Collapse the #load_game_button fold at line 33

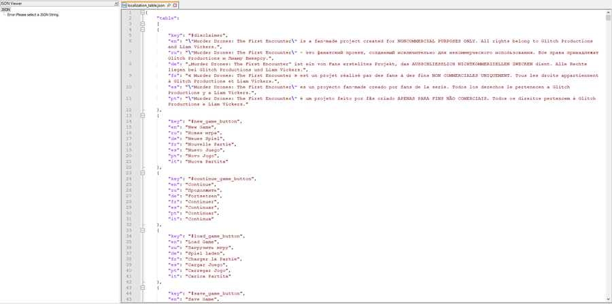143,231
